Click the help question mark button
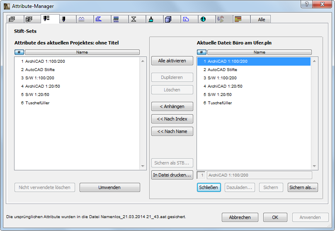335x231 pixels. point(306,4)
